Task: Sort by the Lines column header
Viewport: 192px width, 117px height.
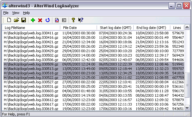Action: pos(177,28)
